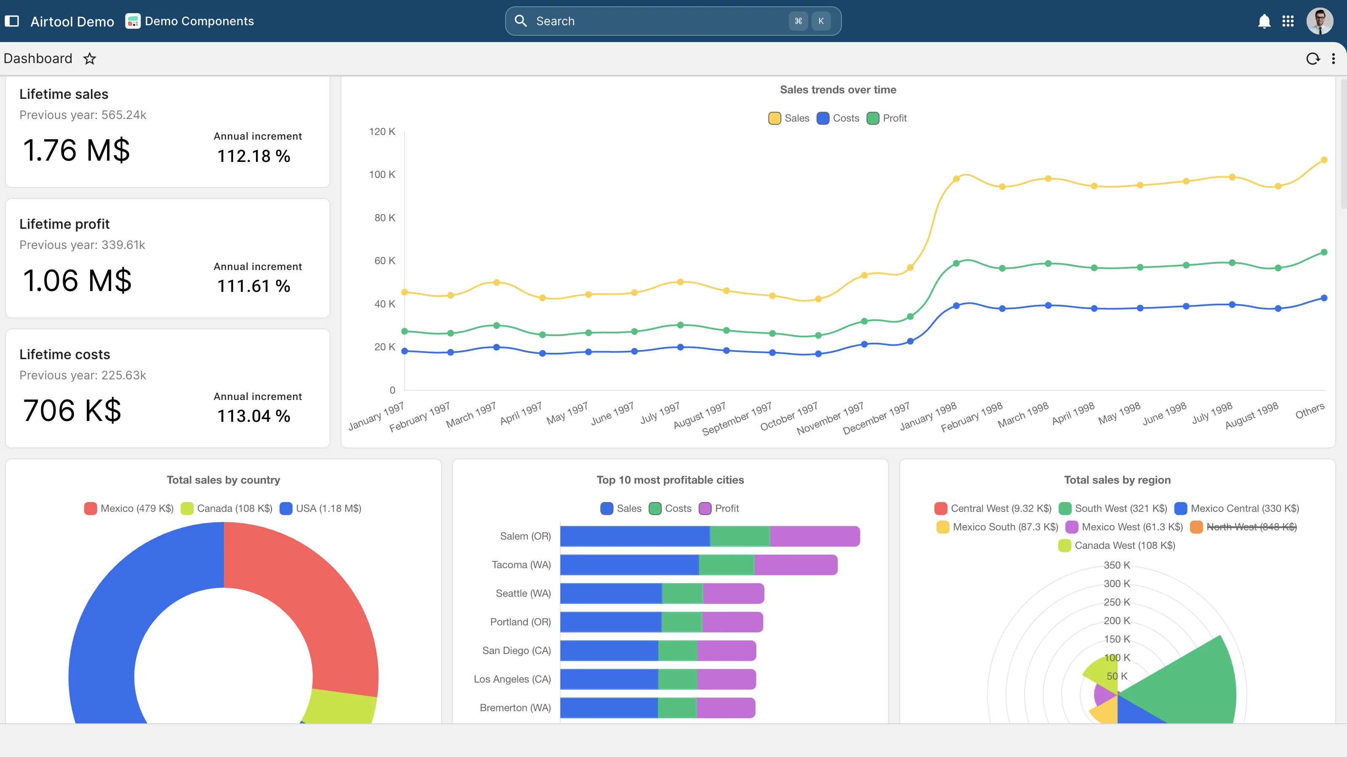This screenshot has width=1347, height=757.
Task: Click 'Previous year: 565.24k' text
Action: [x=83, y=115]
